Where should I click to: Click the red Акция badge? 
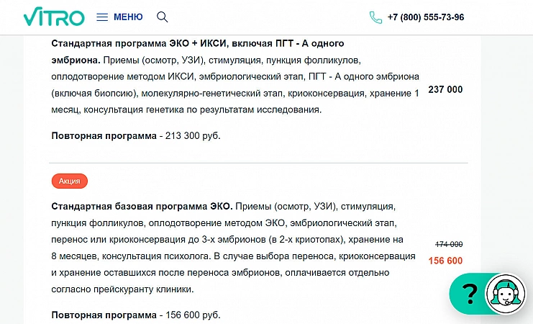click(x=70, y=181)
